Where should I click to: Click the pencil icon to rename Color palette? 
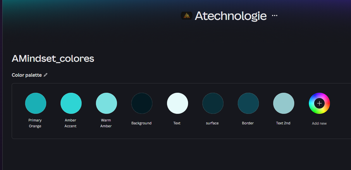click(46, 75)
